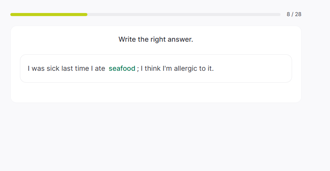Click the word "ate" before the answer

click(x=100, y=68)
